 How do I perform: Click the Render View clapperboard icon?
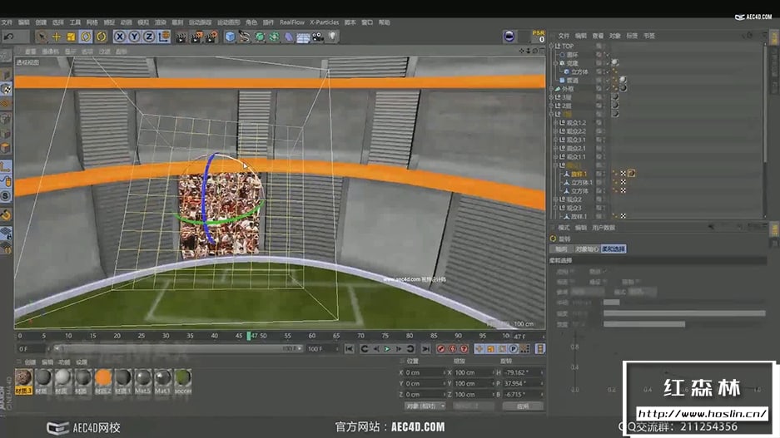point(180,37)
